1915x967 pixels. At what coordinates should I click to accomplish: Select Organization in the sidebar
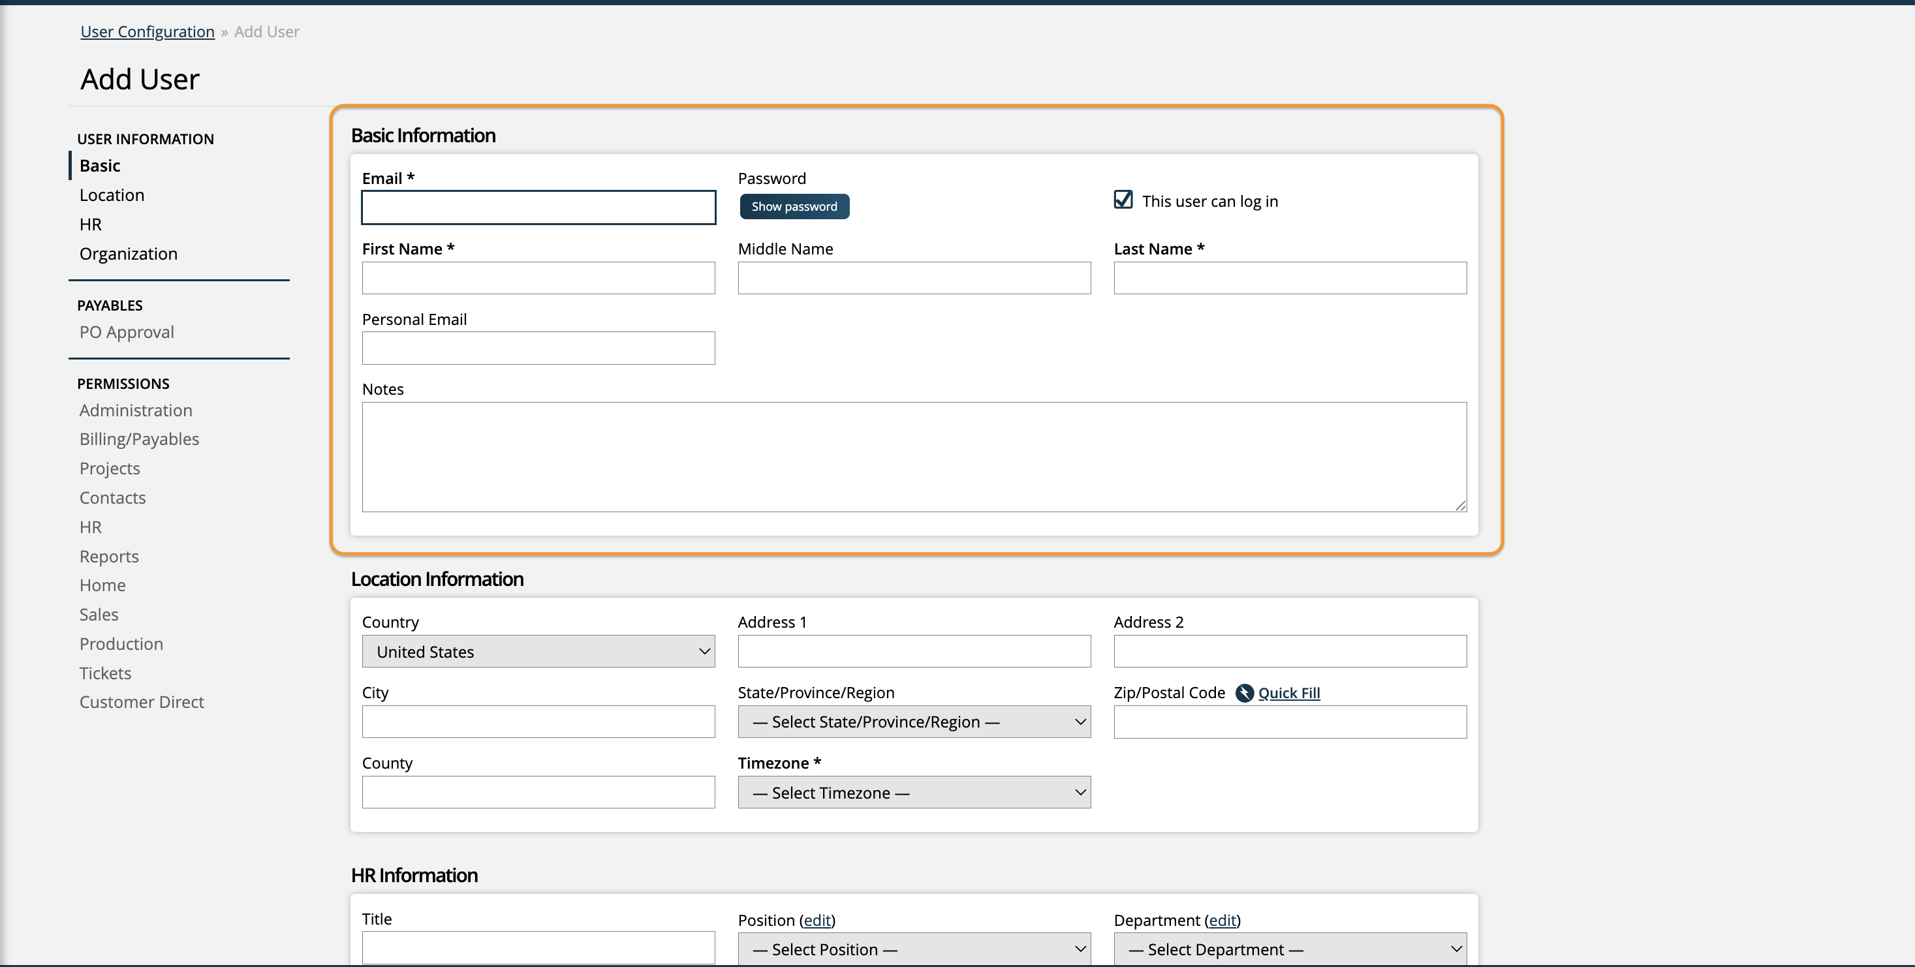pos(128,253)
